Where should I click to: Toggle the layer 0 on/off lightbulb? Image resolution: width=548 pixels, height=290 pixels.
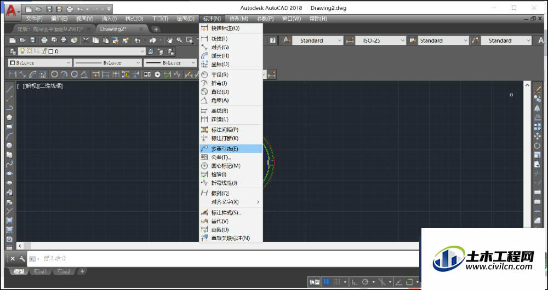(22, 51)
